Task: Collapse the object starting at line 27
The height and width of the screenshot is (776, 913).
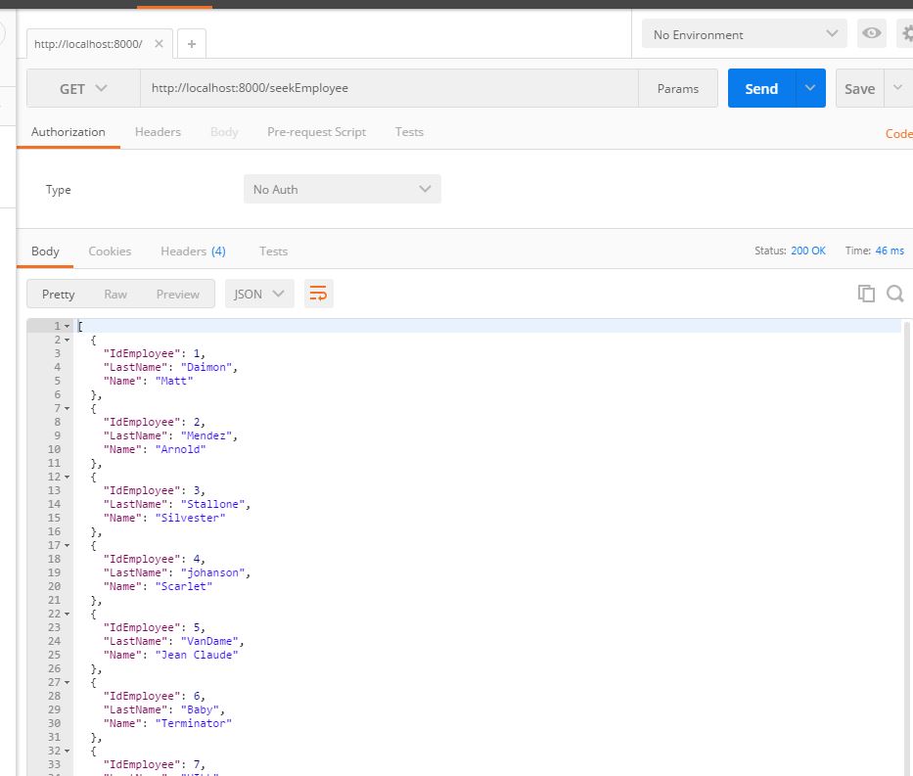Action: click(x=67, y=683)
